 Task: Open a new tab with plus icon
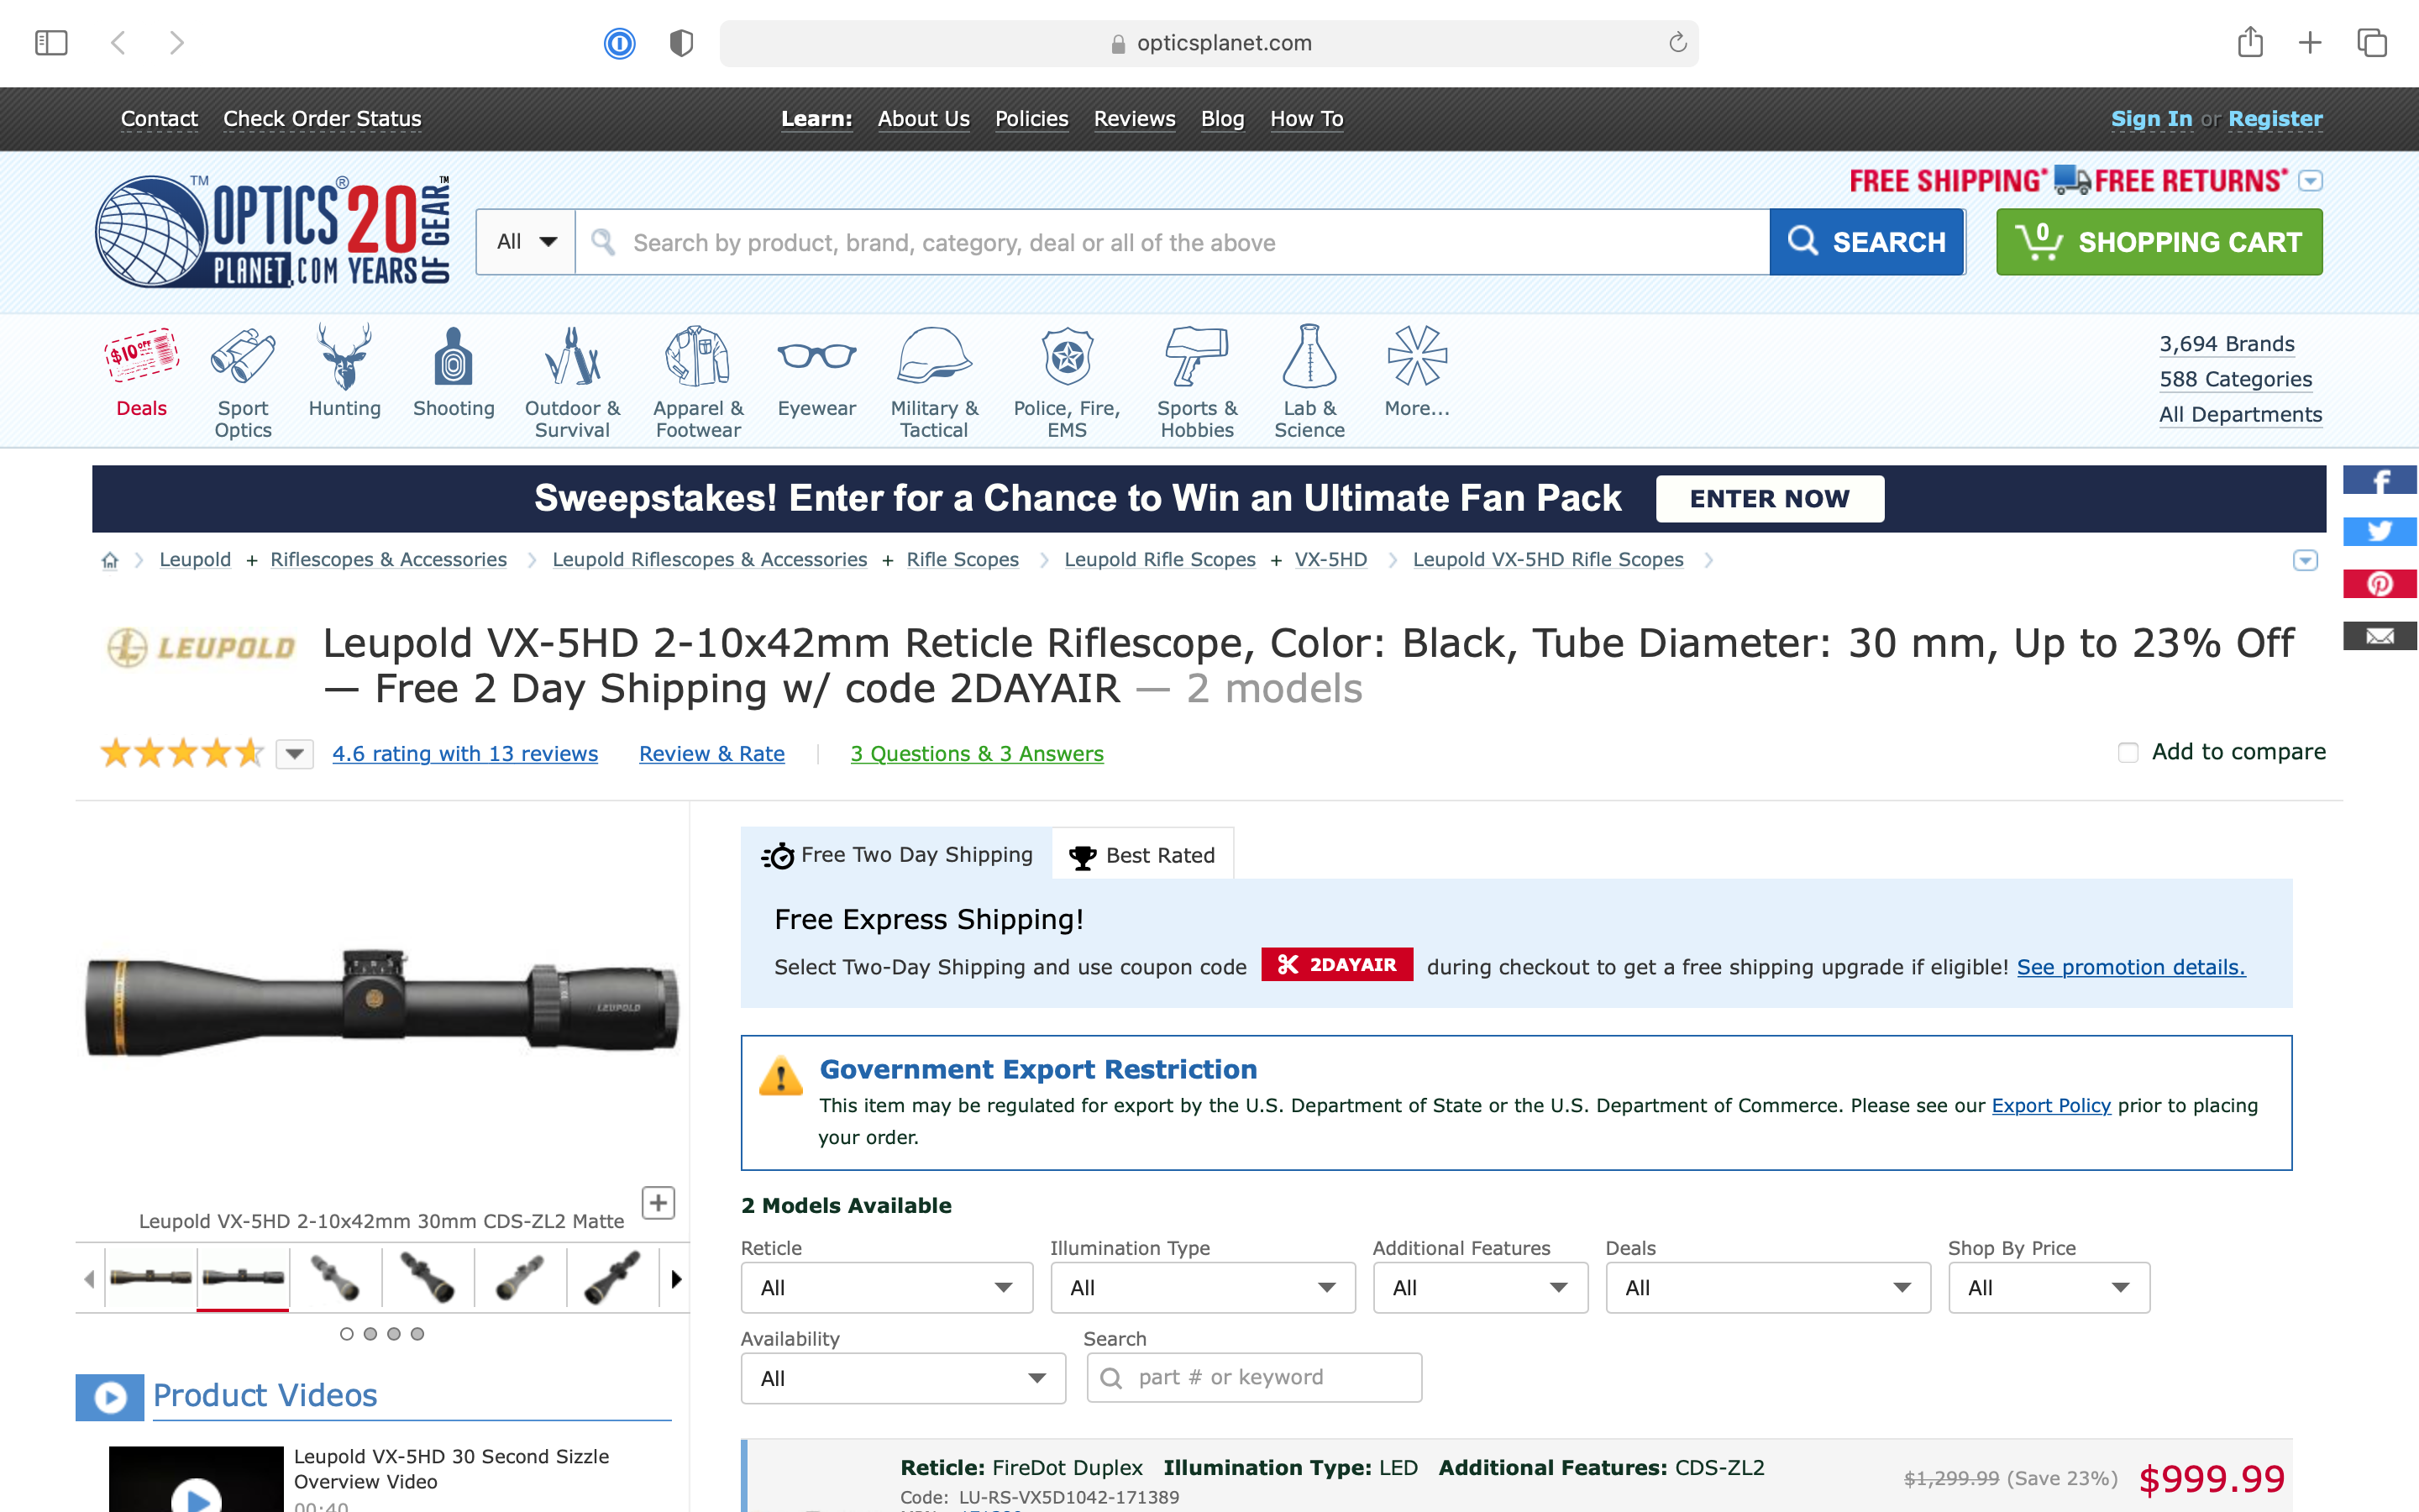(x=2310, y=42)
